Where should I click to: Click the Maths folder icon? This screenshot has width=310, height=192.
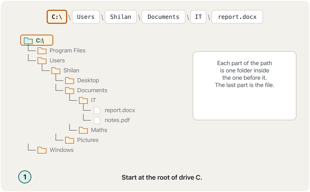point(83,130)
